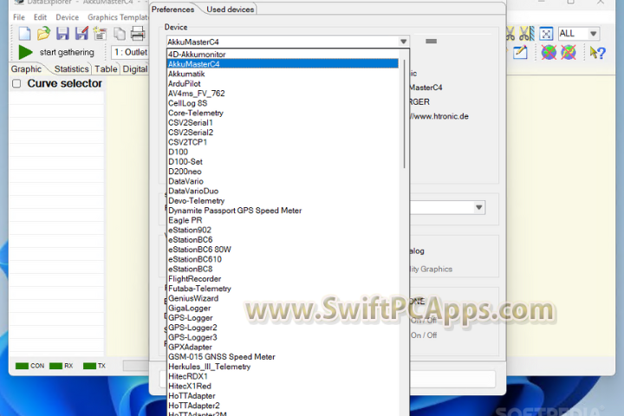Open the settings list icon in the toolbar
Image resolution: width=624 pixels, height=416 pixels.
pos(100,34)
